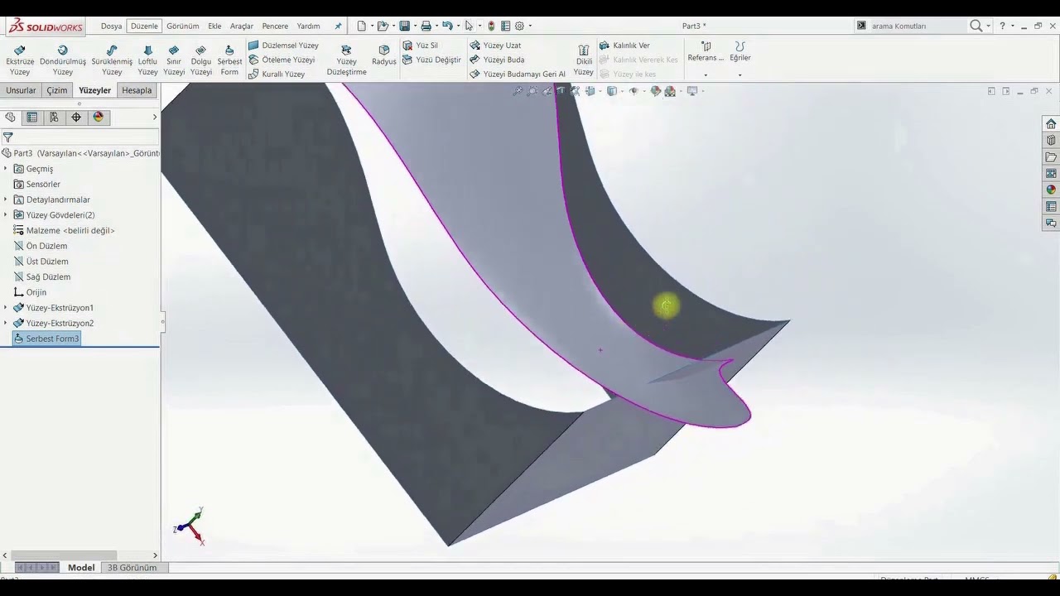This screenshot has height=596, width=1060.
Task: Click the Undo icon
Action: 447,26
